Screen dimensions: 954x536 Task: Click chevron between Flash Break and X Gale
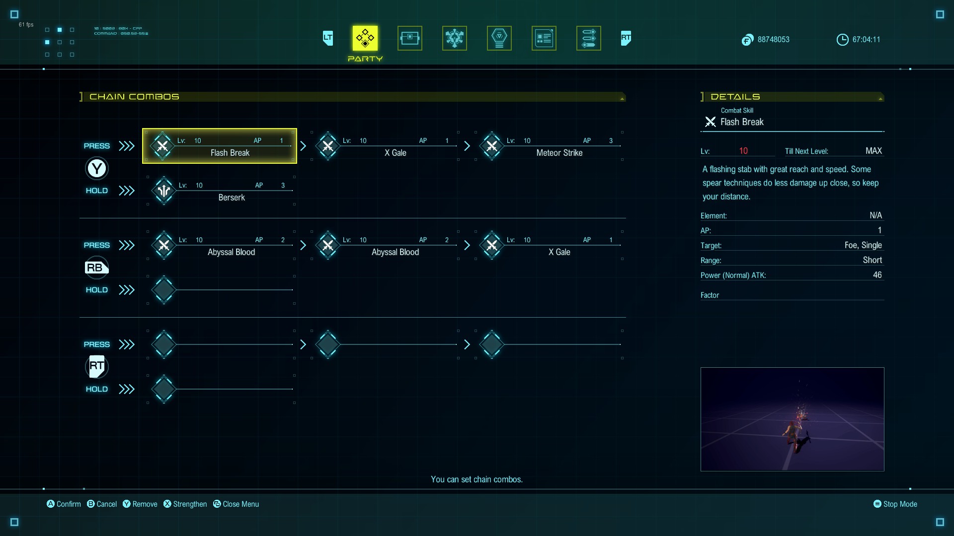303,146
